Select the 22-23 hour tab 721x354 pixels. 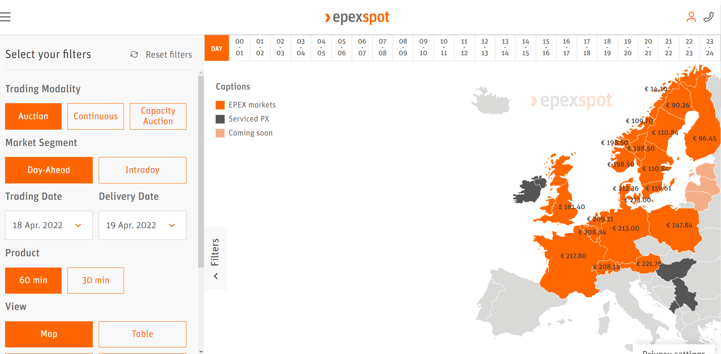pos(689,48)
